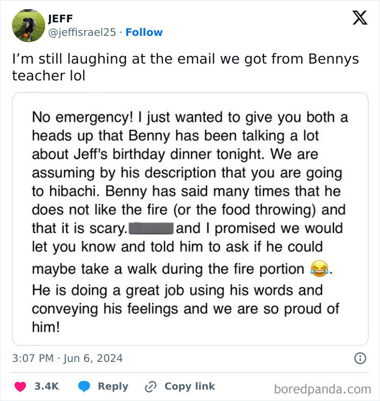Select the Copy link text

point(189,386)
